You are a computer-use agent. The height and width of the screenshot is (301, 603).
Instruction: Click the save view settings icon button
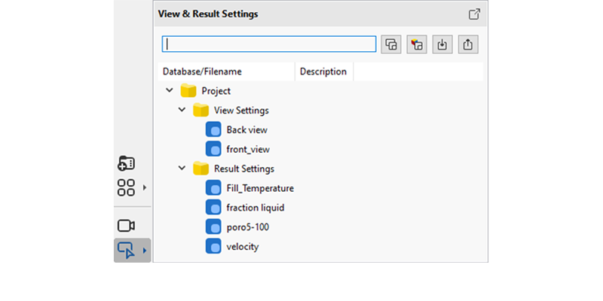391,44
